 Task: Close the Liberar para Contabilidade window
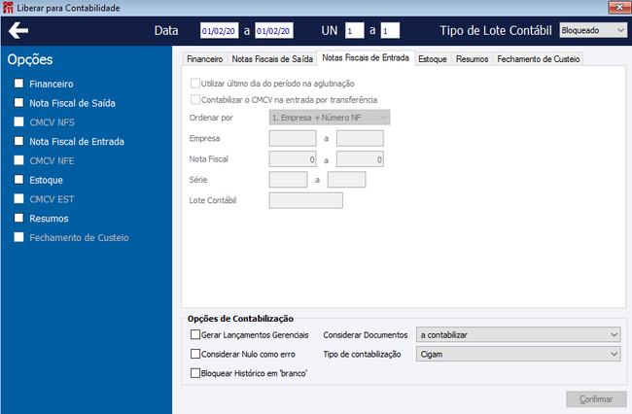point(619,7)
